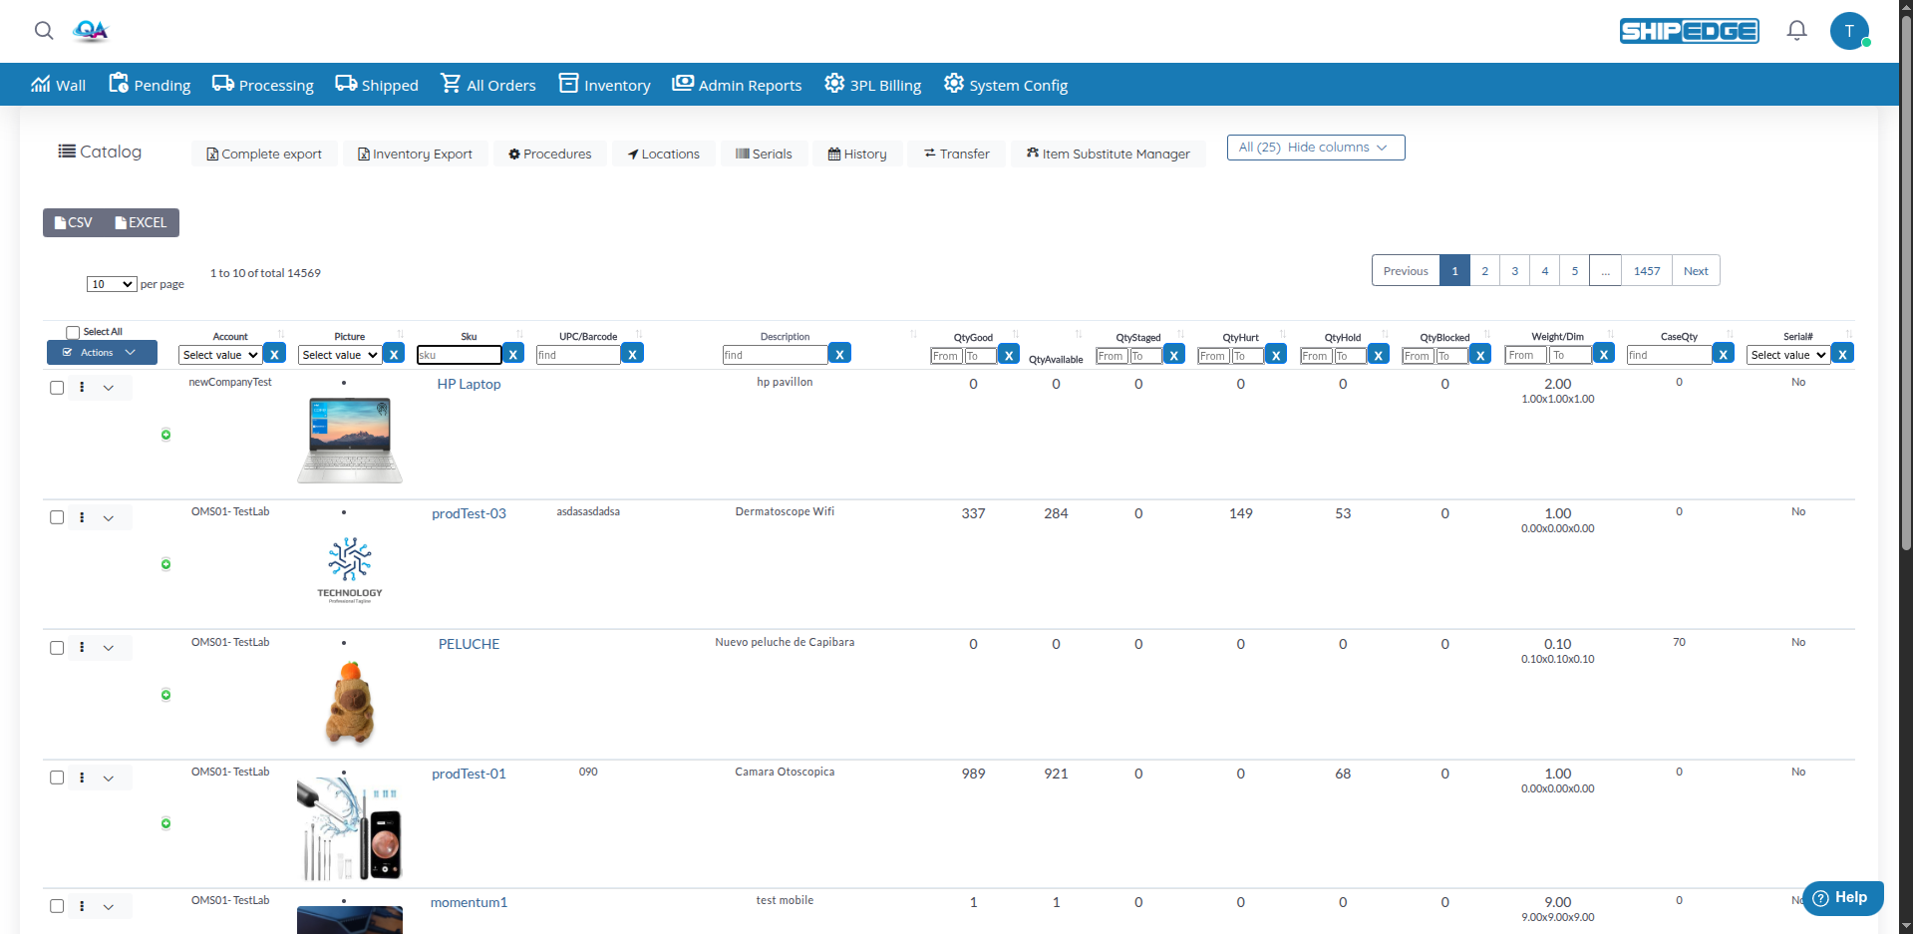Download the CSV export
This screenshot has width=1913, height=934.
click(74, 222)
